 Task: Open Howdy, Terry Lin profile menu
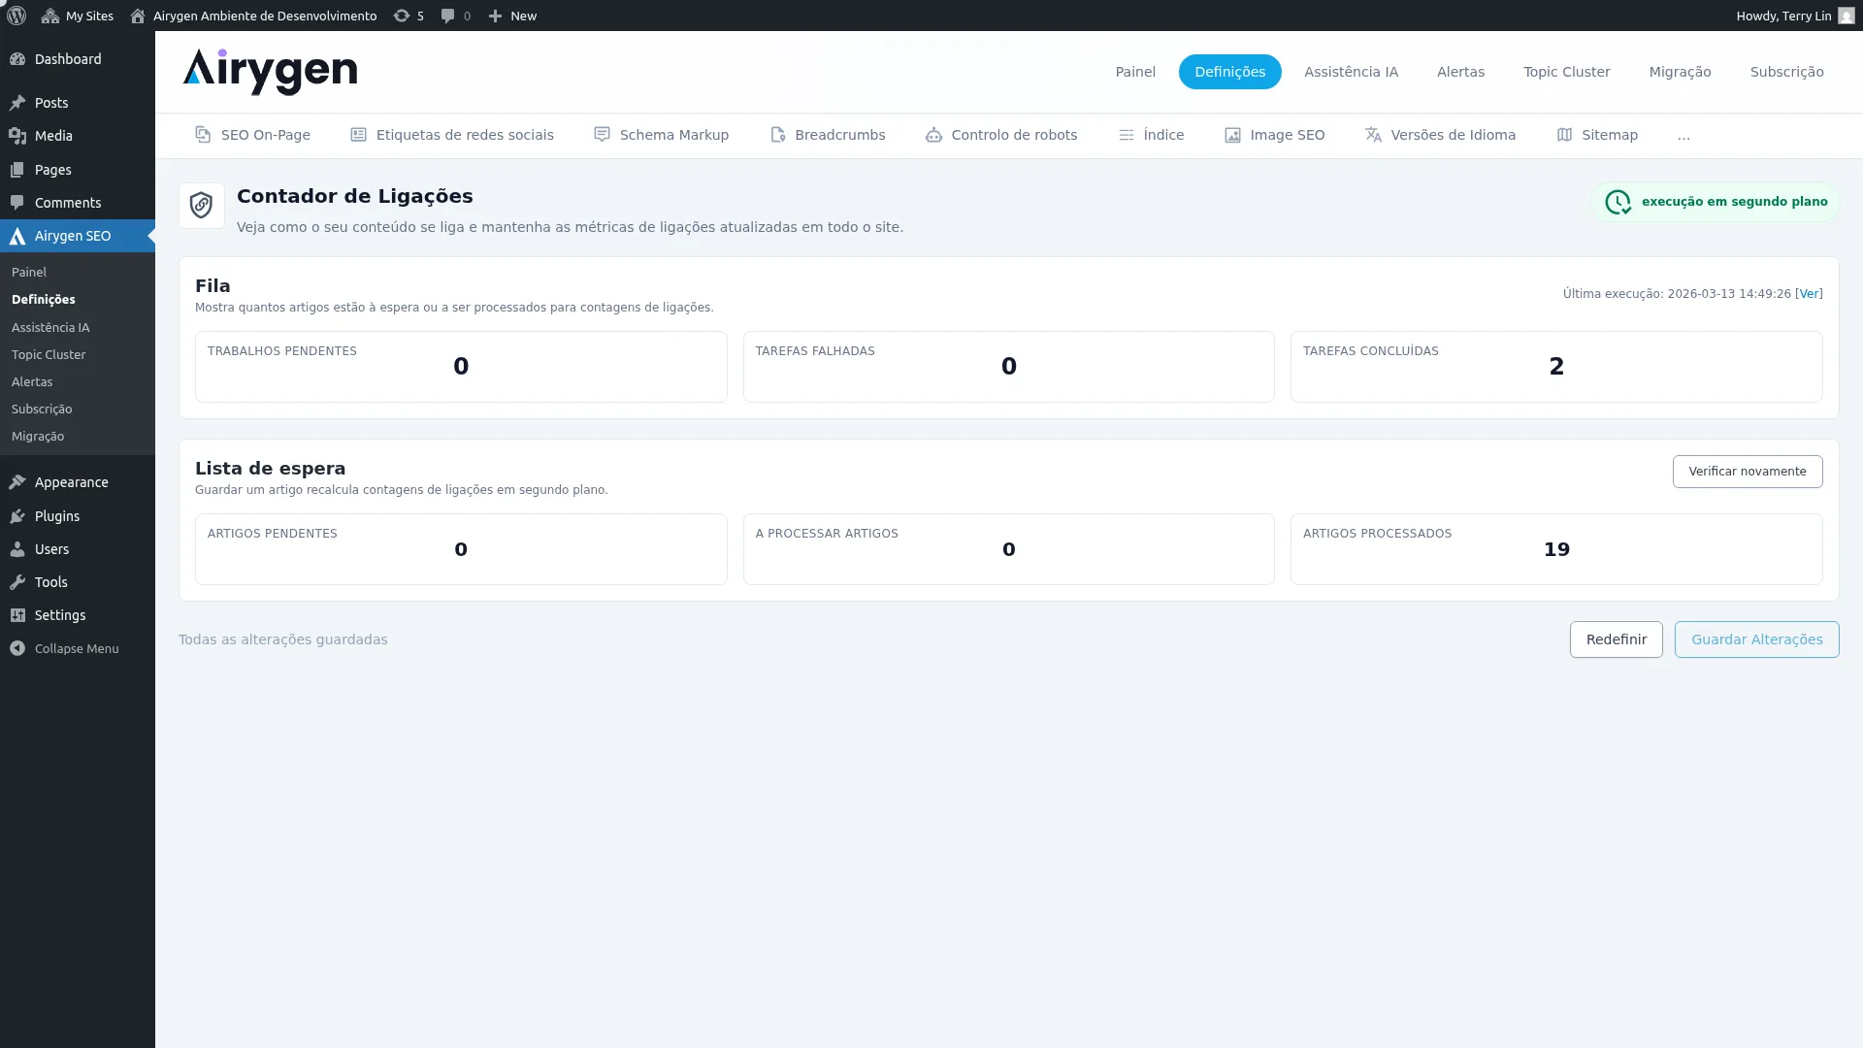[1794, 16]
